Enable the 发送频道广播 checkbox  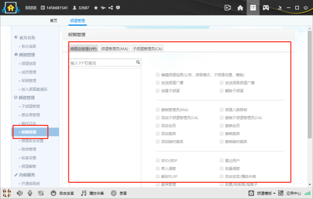[x=158, y=83]
